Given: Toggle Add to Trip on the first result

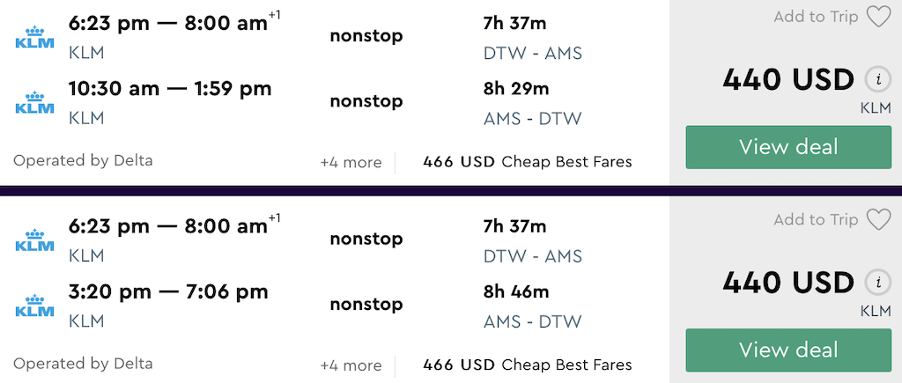Looking at the screenshot, I should (x=816, y=17).
